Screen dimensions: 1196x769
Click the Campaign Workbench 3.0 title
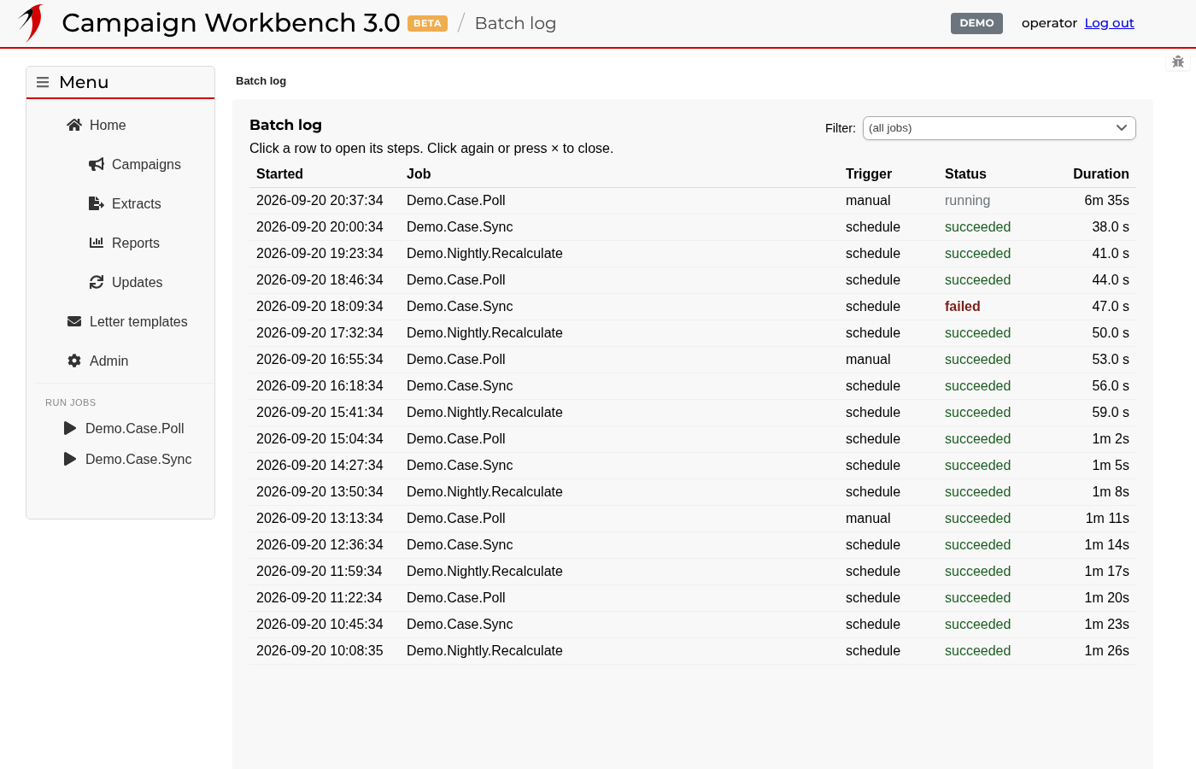[231, 23]
